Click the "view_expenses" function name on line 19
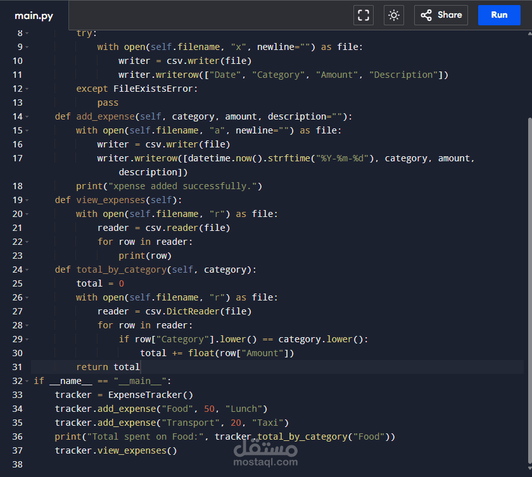This screenshot has height=477, width=532. click(x=111, y=200)
